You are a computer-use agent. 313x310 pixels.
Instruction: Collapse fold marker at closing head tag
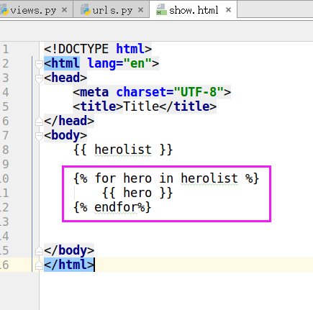tap(39, 122)
